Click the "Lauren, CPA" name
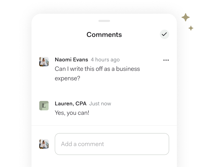 tap(70, 104)
